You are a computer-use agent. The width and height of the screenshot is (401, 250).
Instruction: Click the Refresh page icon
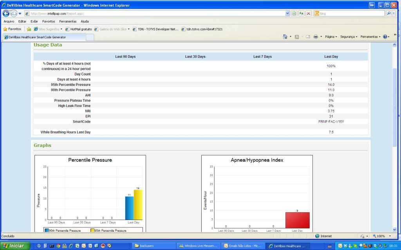301,14
